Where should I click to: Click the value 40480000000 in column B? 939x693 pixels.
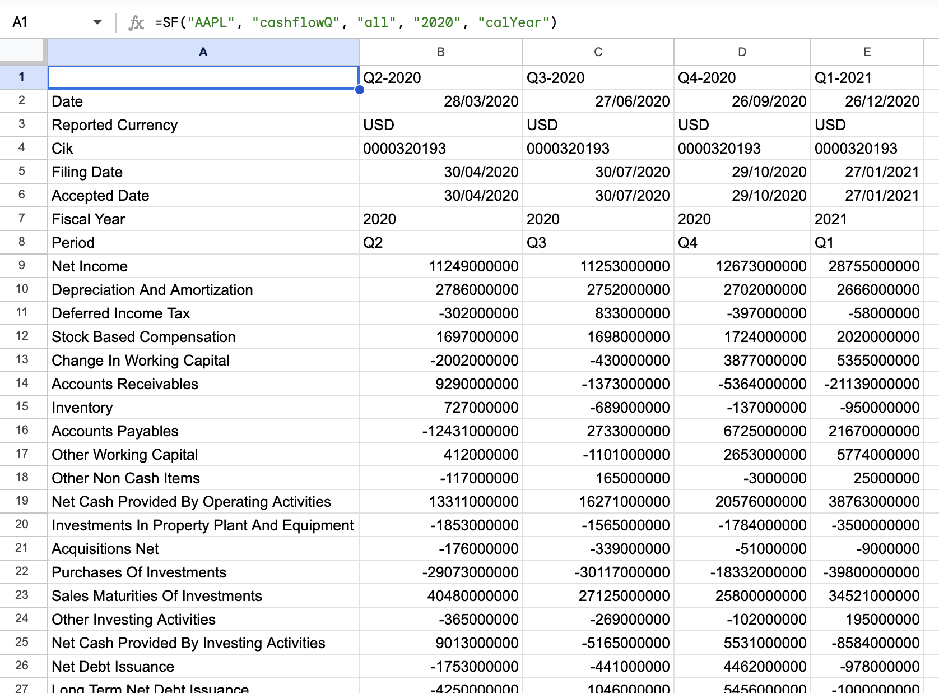[441, 596]
